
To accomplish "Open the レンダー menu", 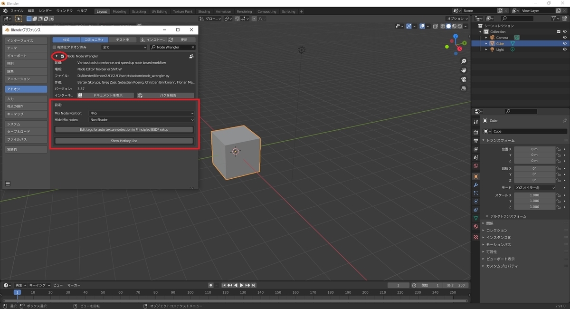I will 46,10.
